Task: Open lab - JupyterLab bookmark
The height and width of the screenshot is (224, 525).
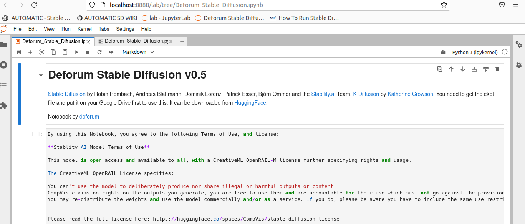Action: coord(166,18)
